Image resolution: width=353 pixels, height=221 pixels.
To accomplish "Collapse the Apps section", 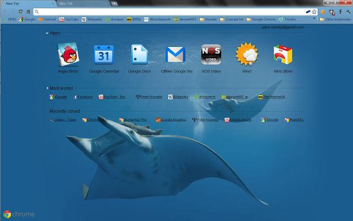I will click(x=47, y=33).
